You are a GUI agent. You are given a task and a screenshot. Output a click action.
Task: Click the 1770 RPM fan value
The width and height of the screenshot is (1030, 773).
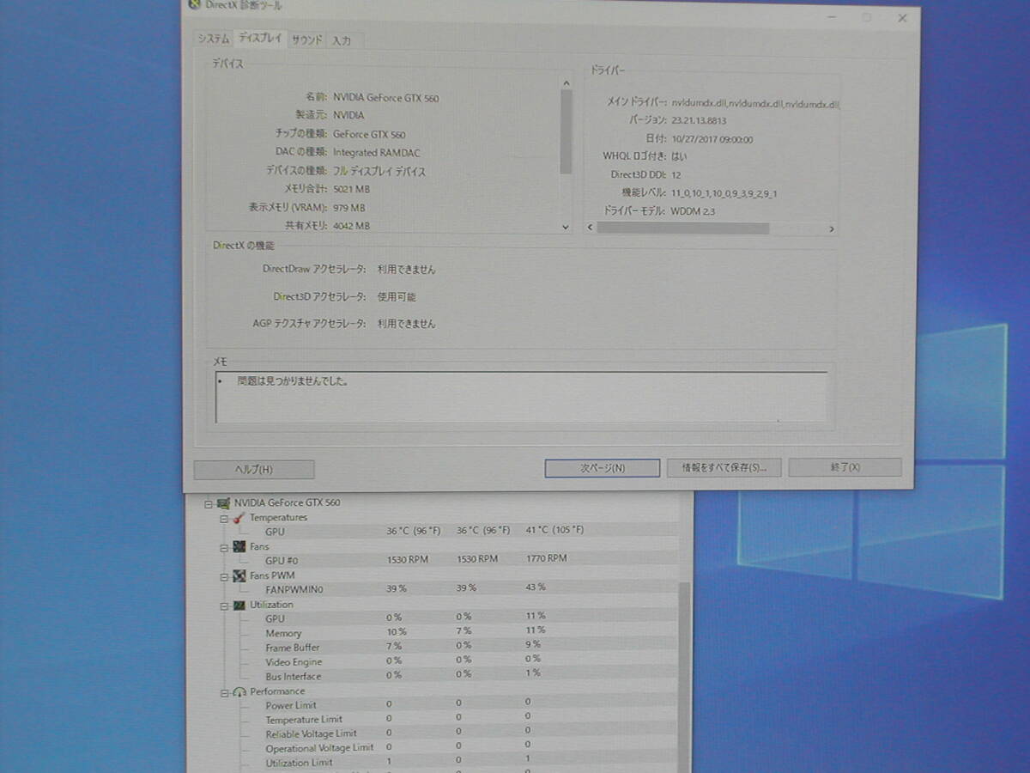click(547, 558)
